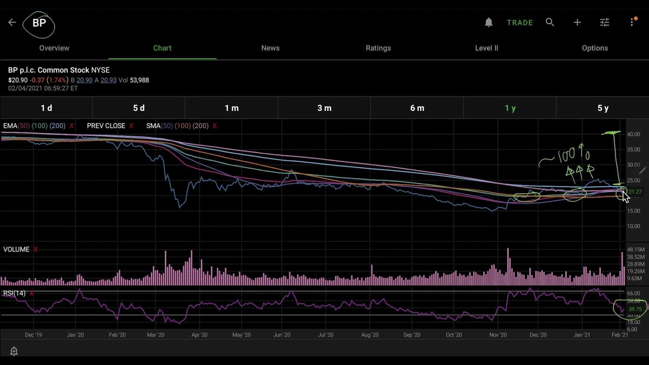
Task: Tap the BP ticker symbol in header
Action: pos(39,23)
